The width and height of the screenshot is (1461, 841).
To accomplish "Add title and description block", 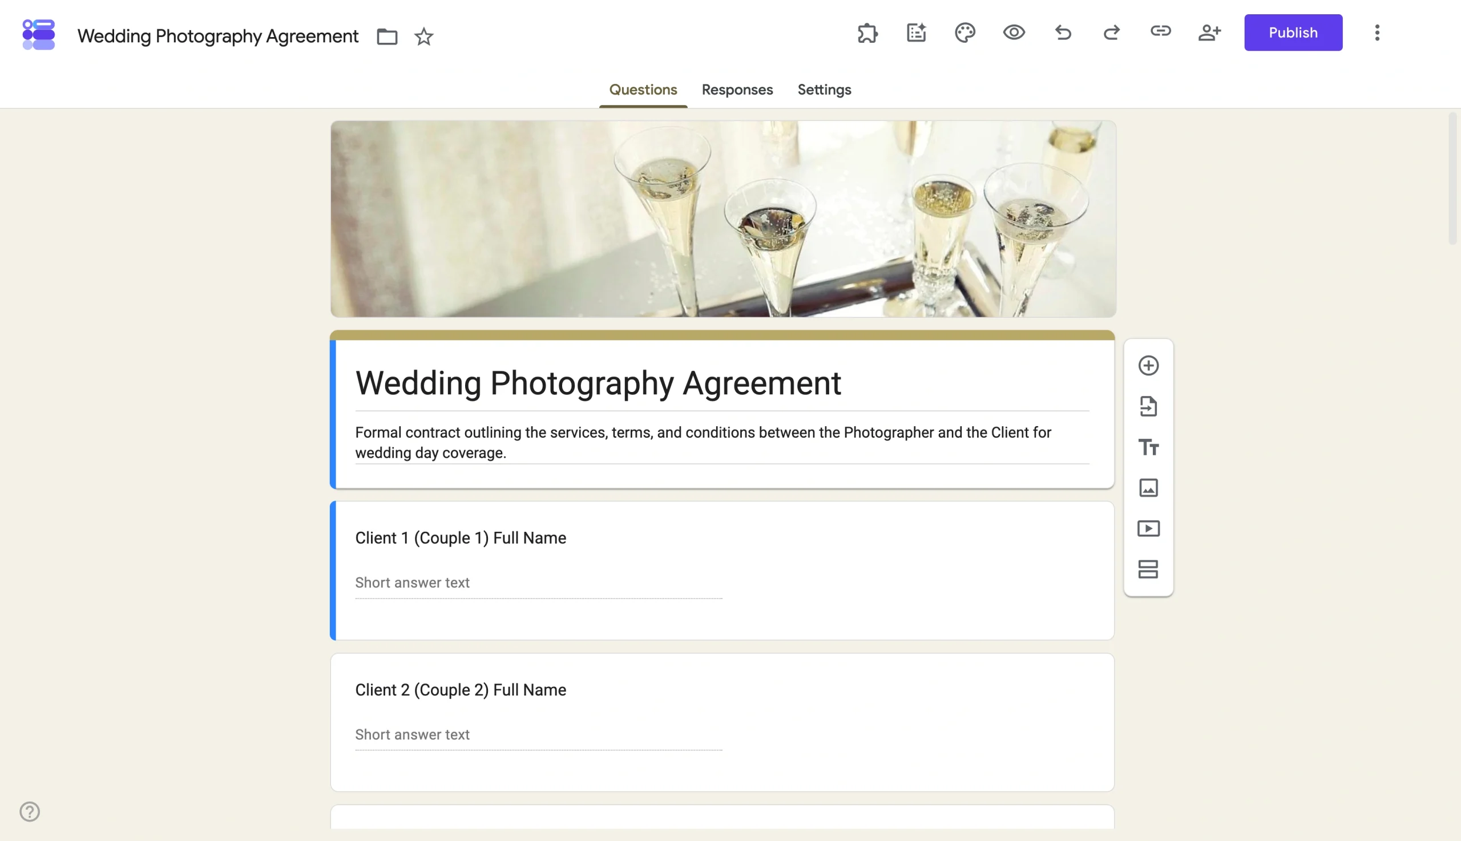I will (1148, 447).
